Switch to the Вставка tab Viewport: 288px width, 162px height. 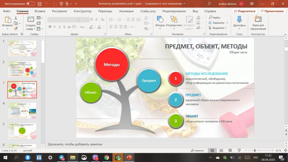coord(40,11)
